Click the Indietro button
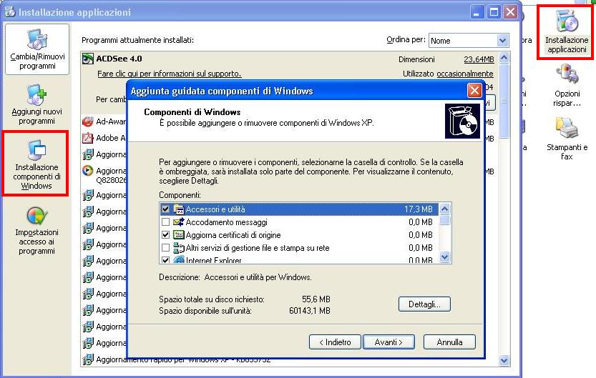This screenshot has width=596, height=378. coord(335,342)
